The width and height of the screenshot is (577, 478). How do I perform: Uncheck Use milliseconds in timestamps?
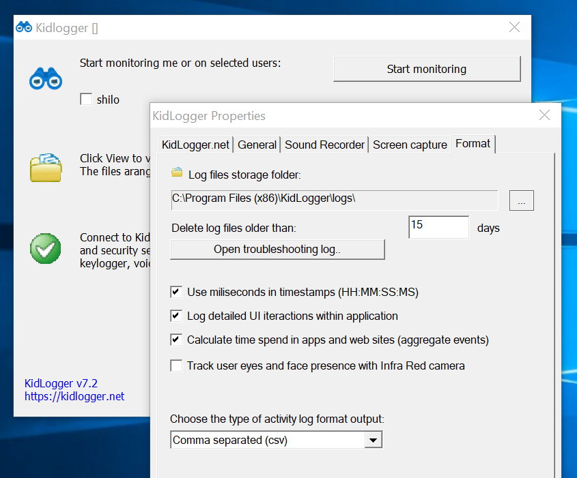click(x=176, y=293)
